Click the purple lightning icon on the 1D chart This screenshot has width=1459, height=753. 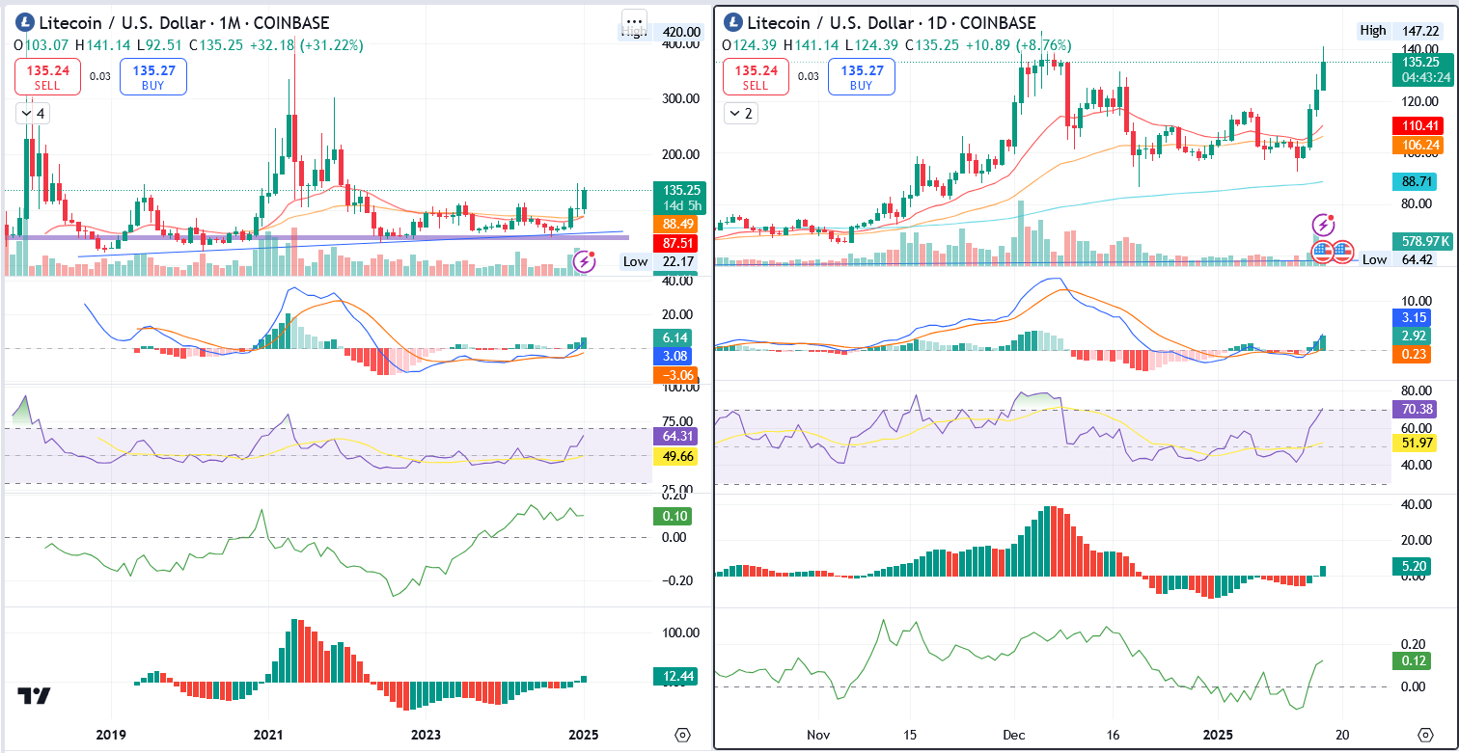[1324, 225]
